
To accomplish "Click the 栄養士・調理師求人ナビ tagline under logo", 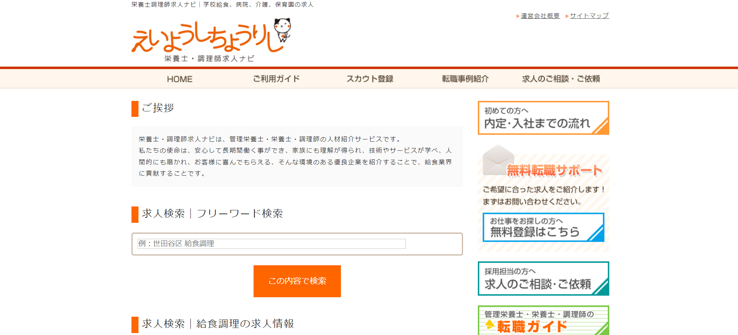I will 209,59.
